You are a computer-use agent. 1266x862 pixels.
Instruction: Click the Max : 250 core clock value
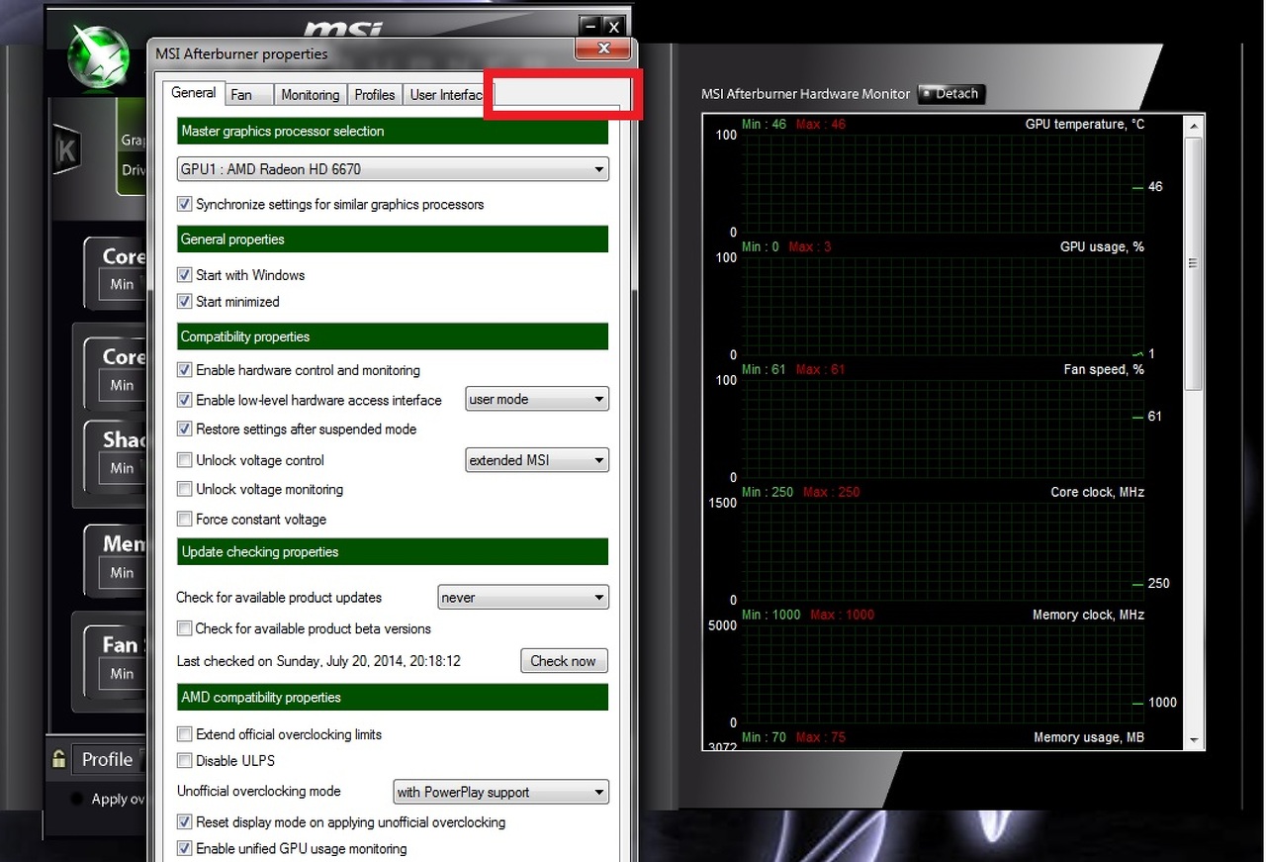click(832, 492)
